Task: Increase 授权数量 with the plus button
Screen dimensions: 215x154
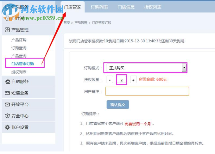Action: coord(133,80)
